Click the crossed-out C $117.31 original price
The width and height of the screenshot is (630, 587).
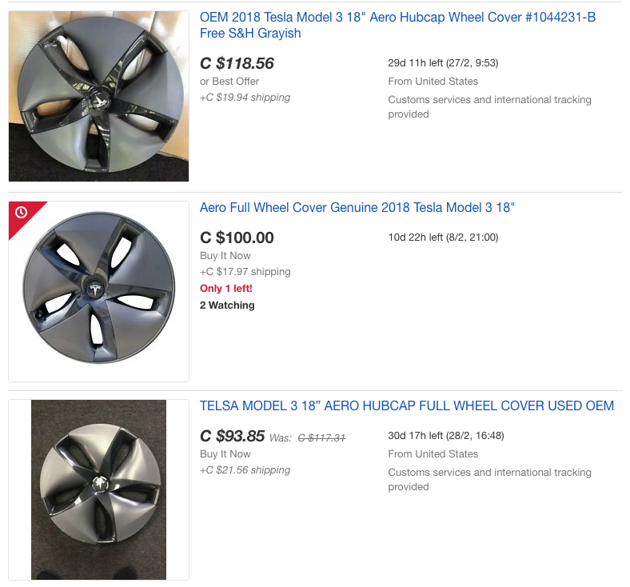[x=321, y=437]
